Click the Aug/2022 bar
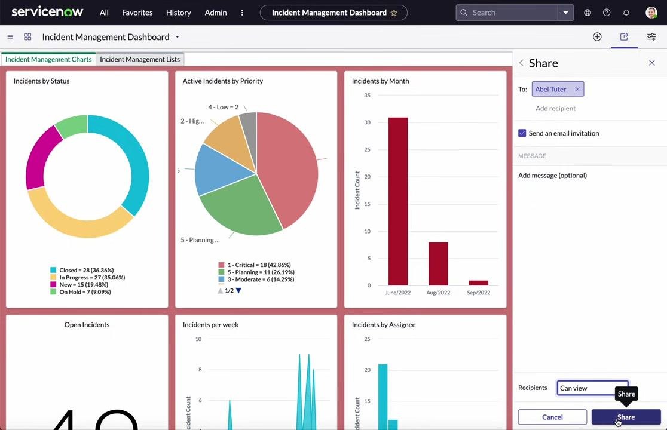This screenshot has height=430, width=667. pyautogui.click(x=438, y=264)
